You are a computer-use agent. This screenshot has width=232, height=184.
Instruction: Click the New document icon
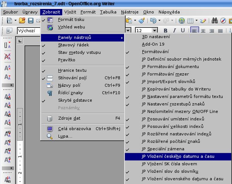click(x=9, y=20)
